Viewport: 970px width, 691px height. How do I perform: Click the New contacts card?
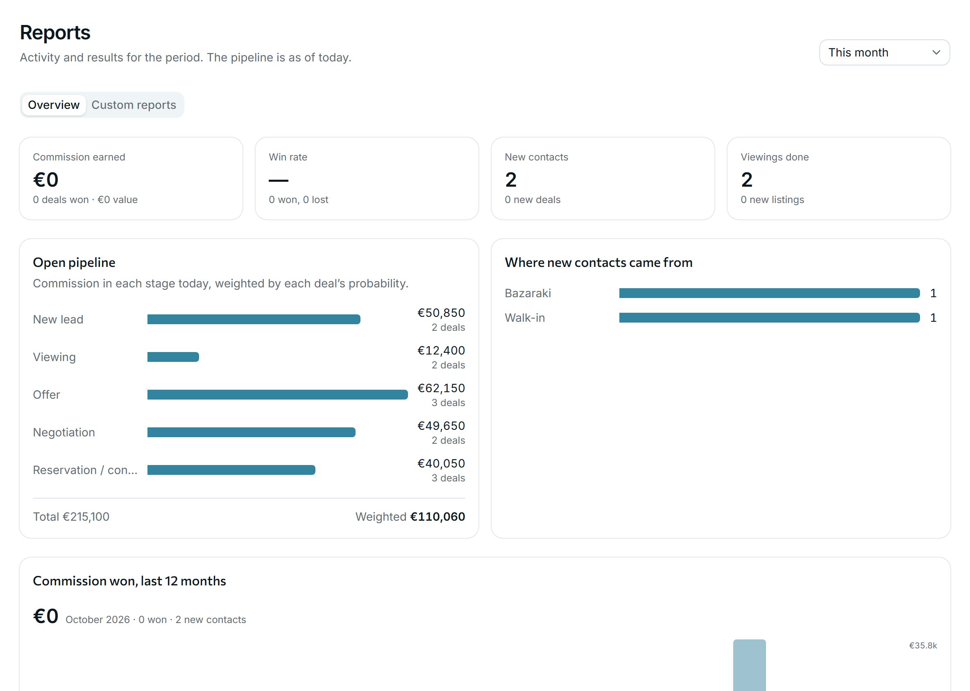603,178
